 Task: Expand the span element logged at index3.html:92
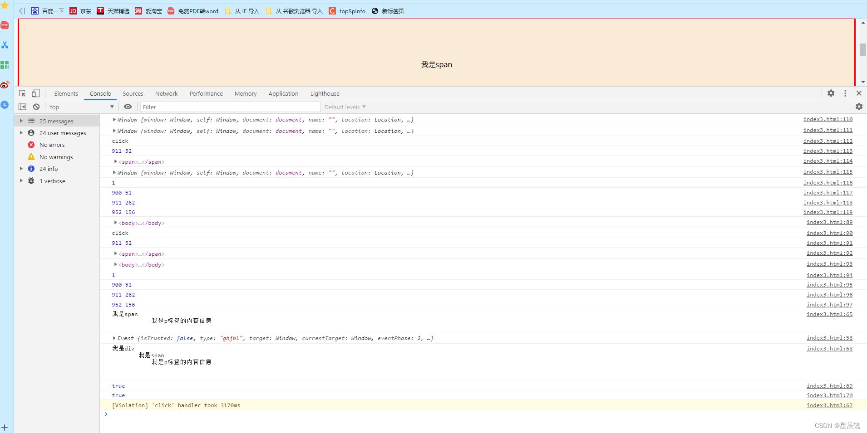point(116,253)
